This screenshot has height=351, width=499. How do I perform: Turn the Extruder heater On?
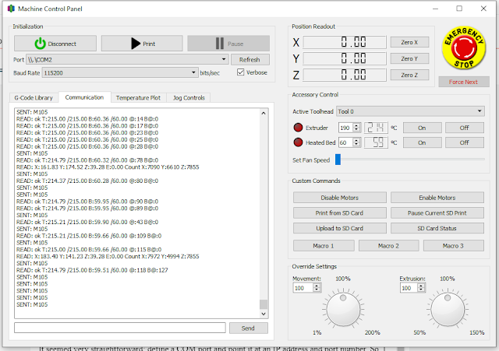point(423,128)
